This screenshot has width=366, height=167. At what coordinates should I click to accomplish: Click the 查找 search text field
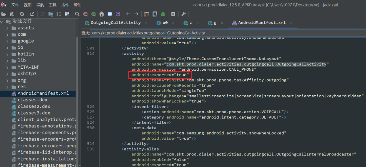228,33
